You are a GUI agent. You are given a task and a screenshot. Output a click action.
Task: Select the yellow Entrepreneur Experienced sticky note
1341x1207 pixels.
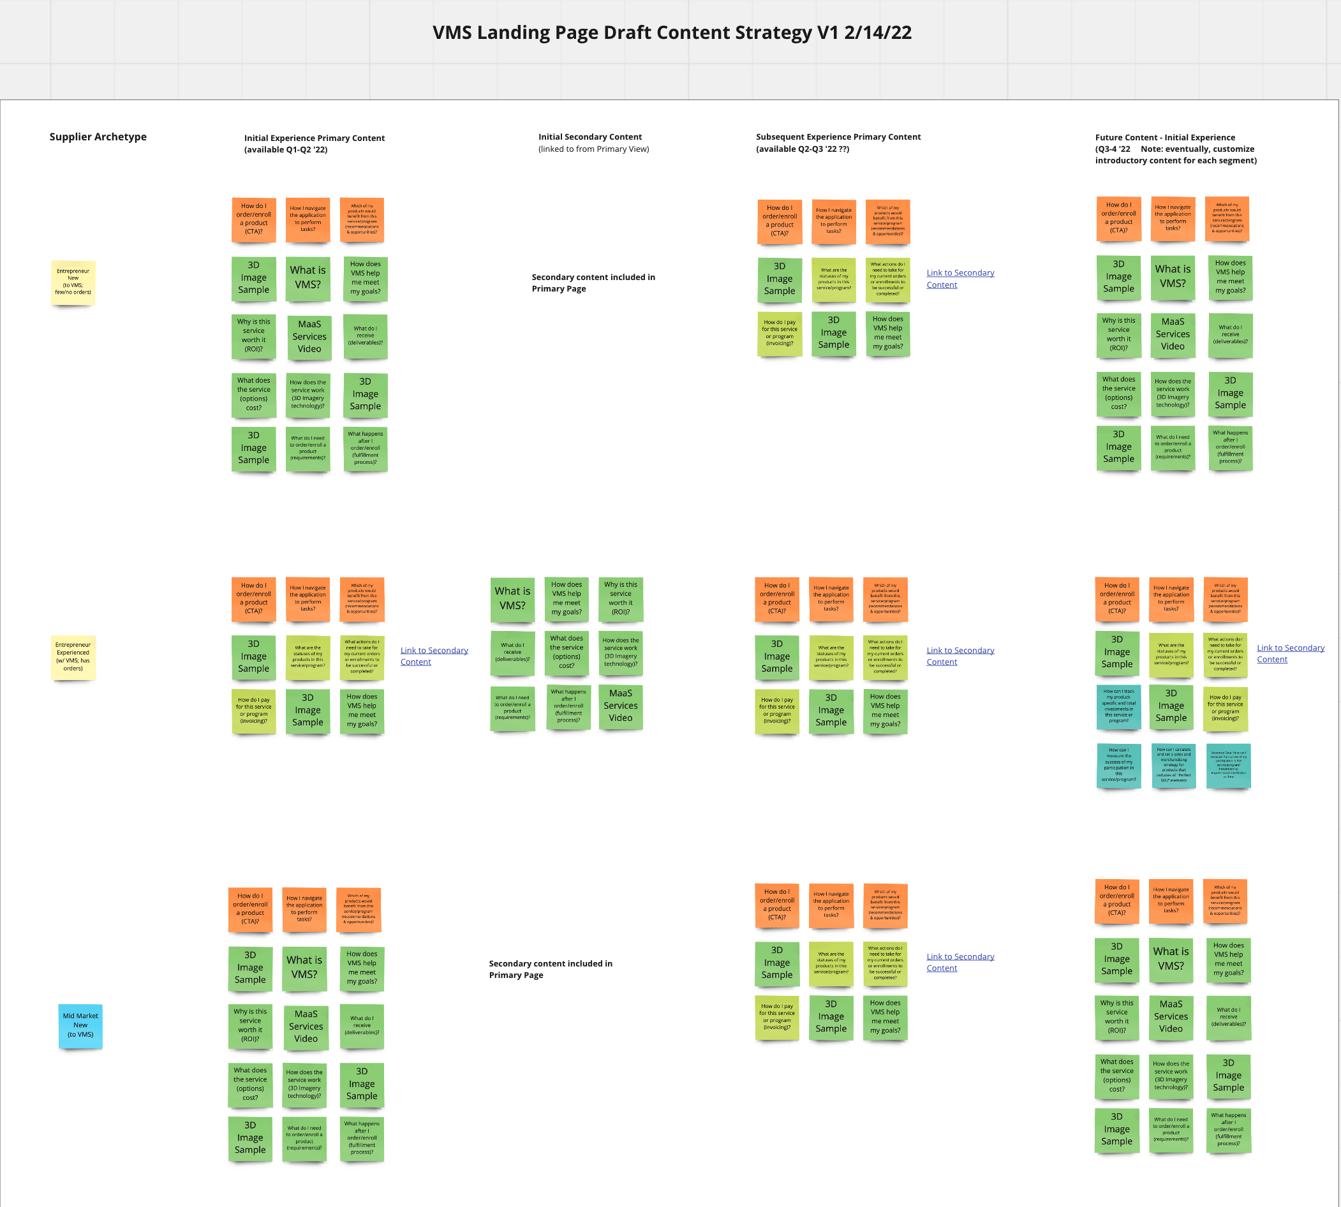(x=73, y=656)
